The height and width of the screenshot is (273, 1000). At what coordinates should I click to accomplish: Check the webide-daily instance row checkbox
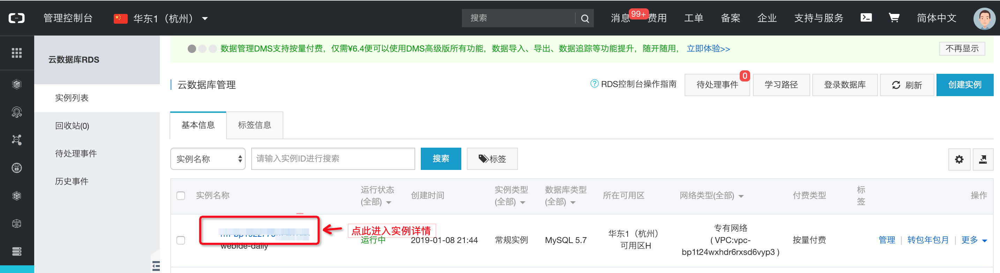tap(181, 240)
